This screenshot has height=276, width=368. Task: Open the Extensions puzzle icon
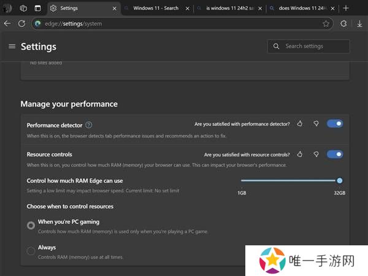343,24
